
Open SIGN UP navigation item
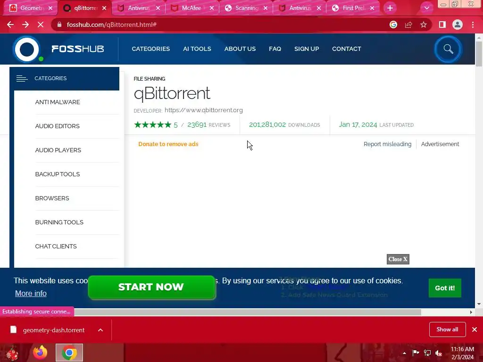tap(307, 49)
